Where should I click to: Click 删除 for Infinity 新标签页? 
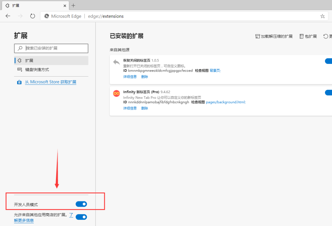[144, 108]
